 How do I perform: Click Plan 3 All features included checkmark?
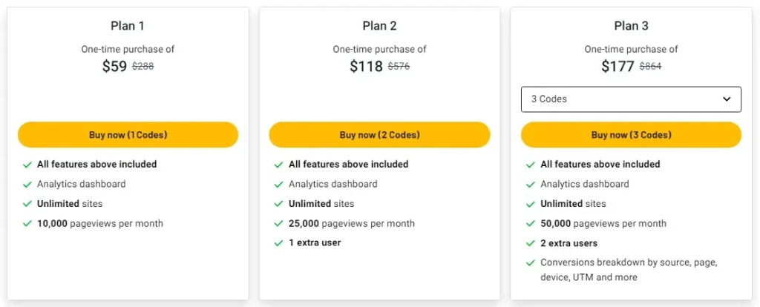[x=530, y=165]
